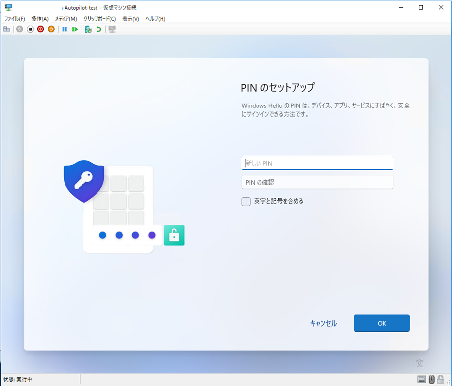
Task: Maximize the VM connection window
Action: 421,7
